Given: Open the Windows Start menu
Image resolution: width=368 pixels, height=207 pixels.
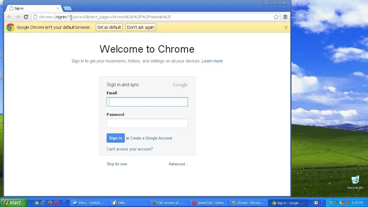Looking at the screenshot, I should coord(14,203).
